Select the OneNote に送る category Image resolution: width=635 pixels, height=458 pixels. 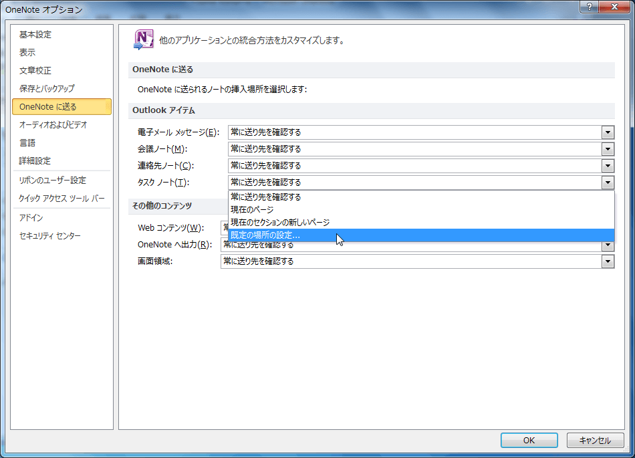[61, 106]
